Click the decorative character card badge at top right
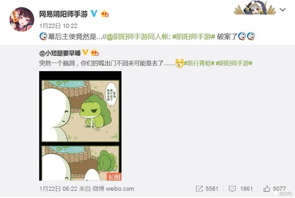295x198 pixels. tap(255, 8)
